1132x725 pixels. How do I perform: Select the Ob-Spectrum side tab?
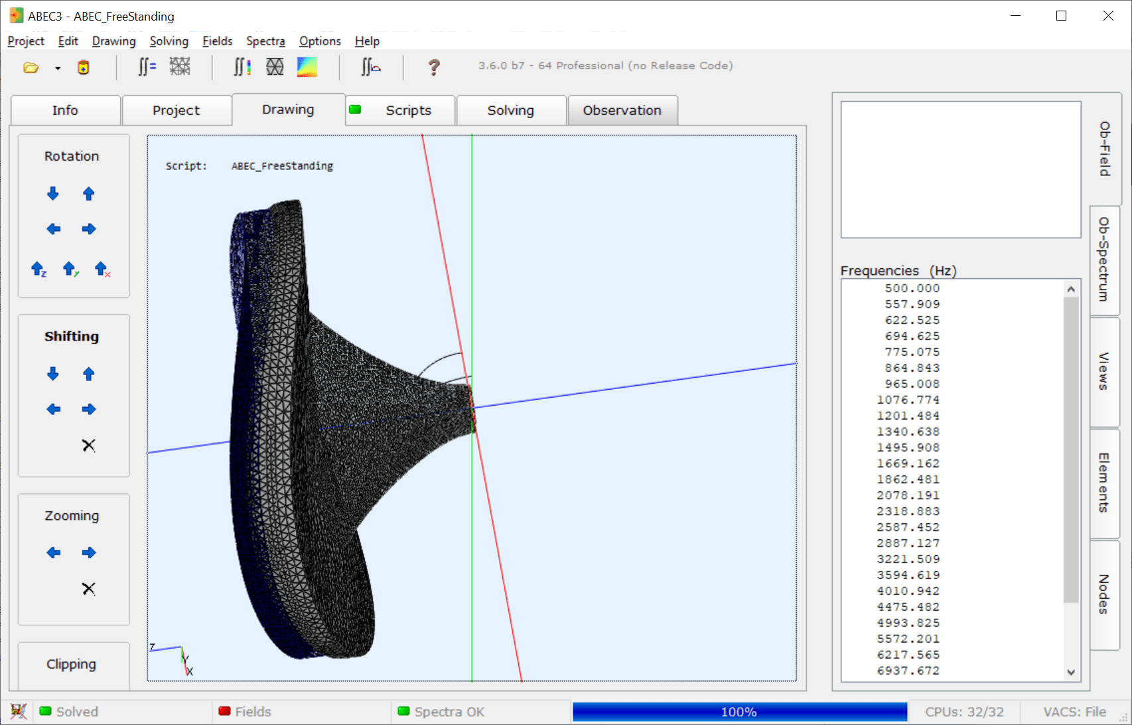click(1104, 260)
